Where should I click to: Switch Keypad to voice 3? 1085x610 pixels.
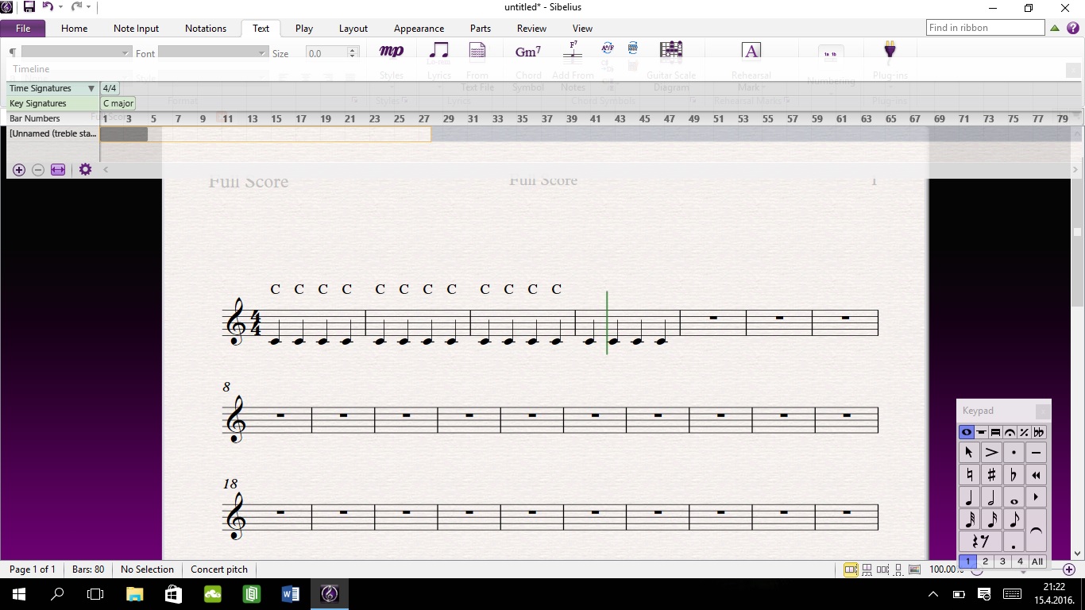(x=1002, y=562)
